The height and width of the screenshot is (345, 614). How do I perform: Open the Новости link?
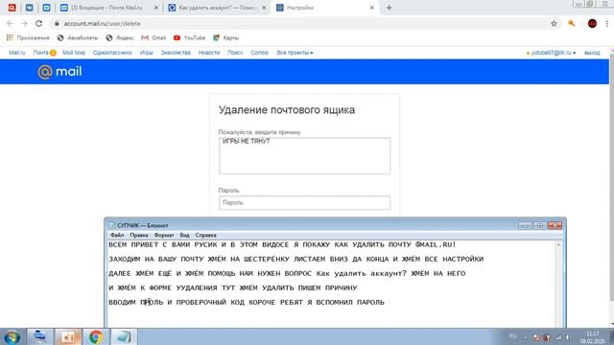pyautogui.click(x=209, y=53)
